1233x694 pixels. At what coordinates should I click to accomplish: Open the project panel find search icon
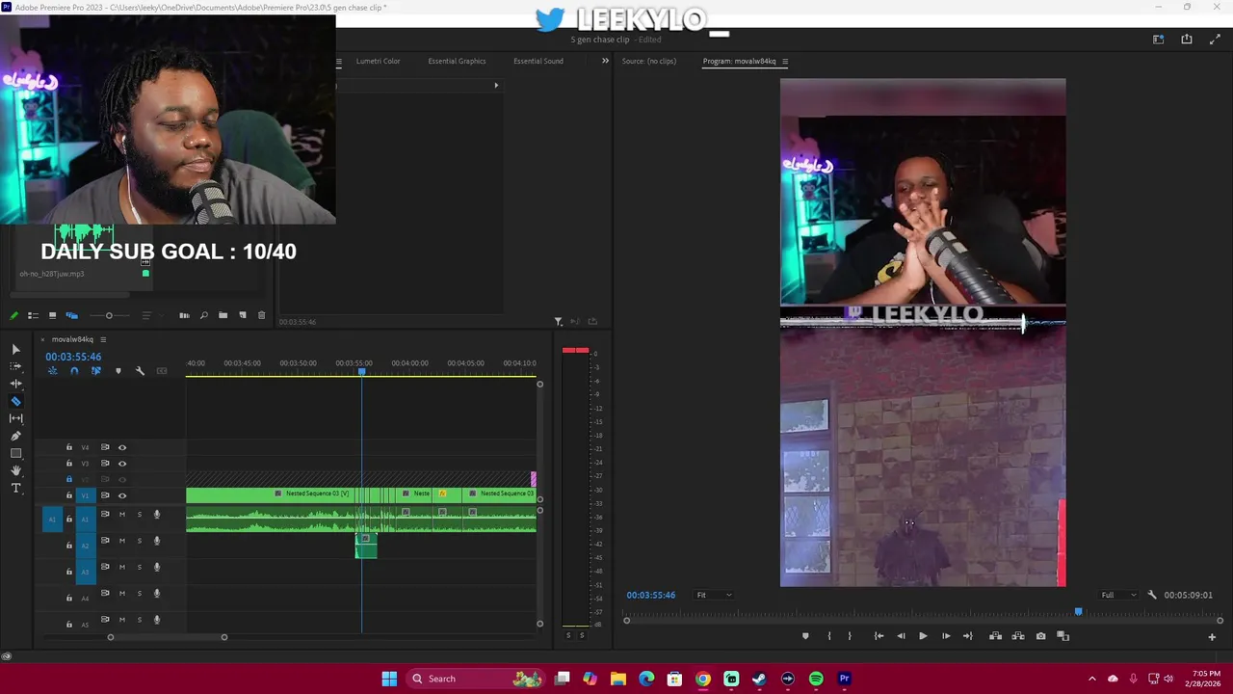coord(203,315)
